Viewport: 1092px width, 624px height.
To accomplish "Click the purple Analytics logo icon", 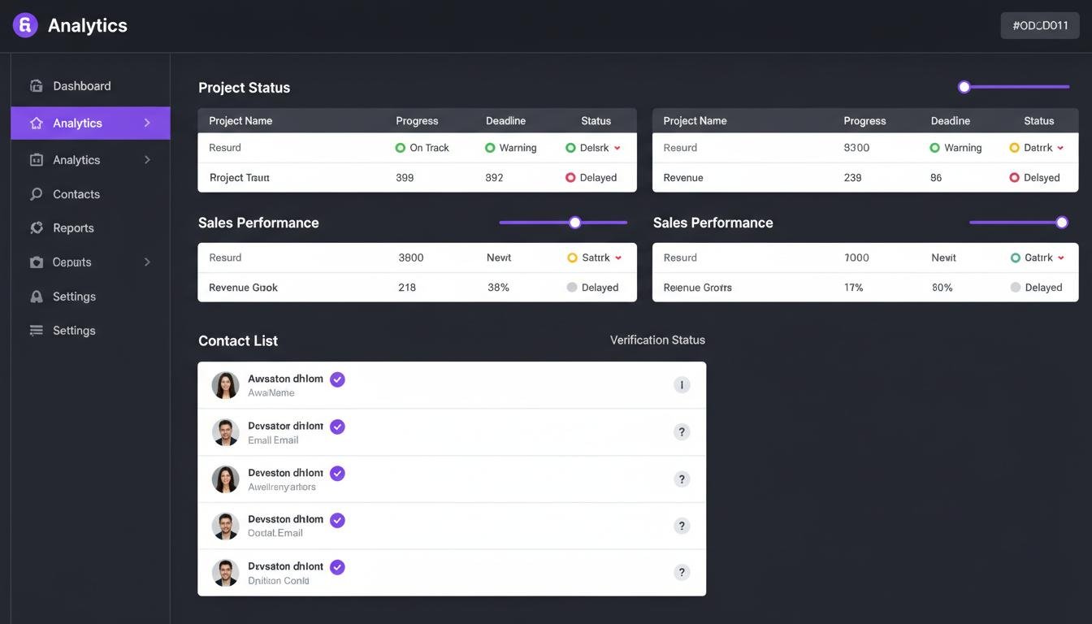I will pyautogui.click(x=25, y=25).
